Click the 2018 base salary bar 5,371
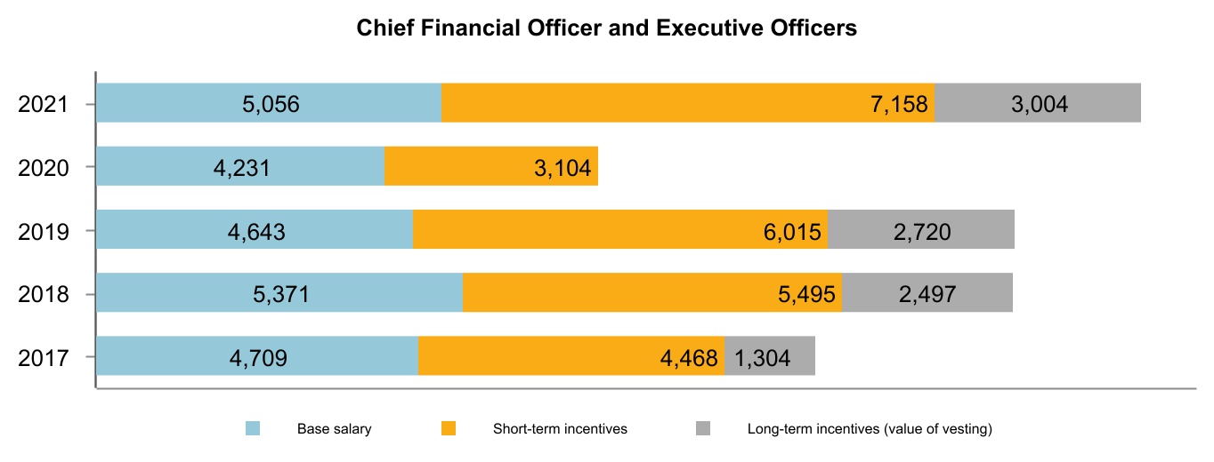1214x462 pixels. click(x=279, y=293)
